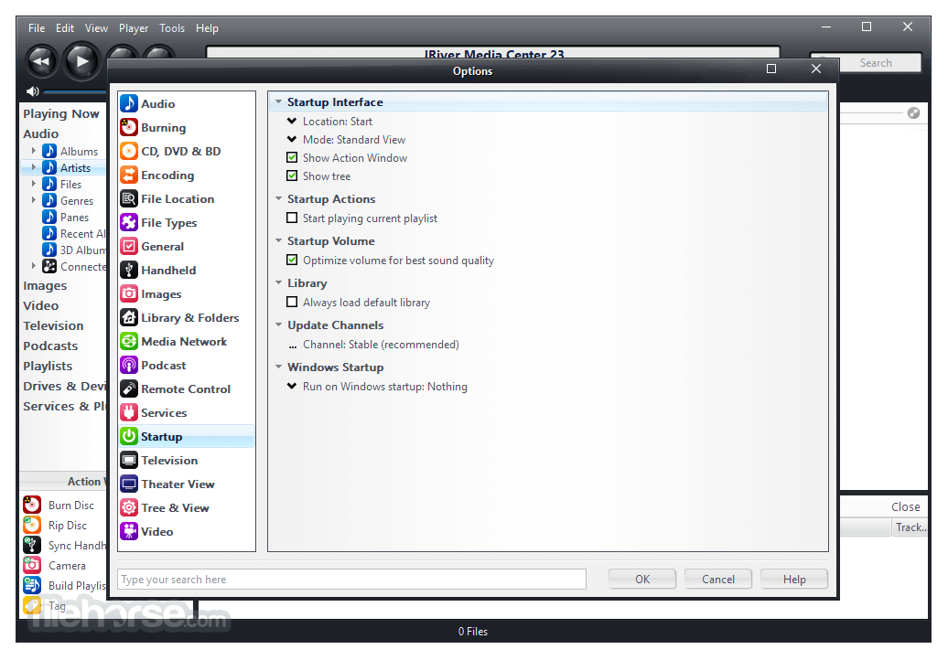Open the Encoding options icon
Screen dimensions: 948x660
(x=129, y=176)
